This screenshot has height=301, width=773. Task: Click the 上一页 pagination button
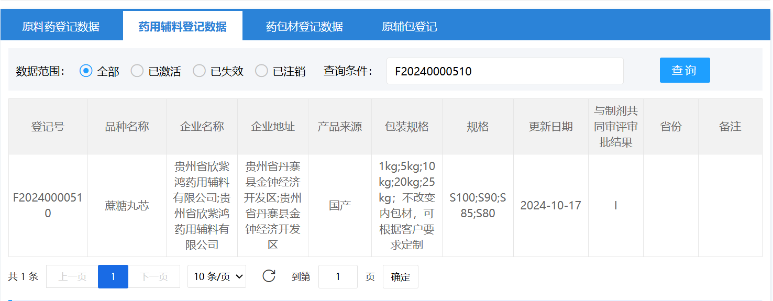click(x=72, y=277)
